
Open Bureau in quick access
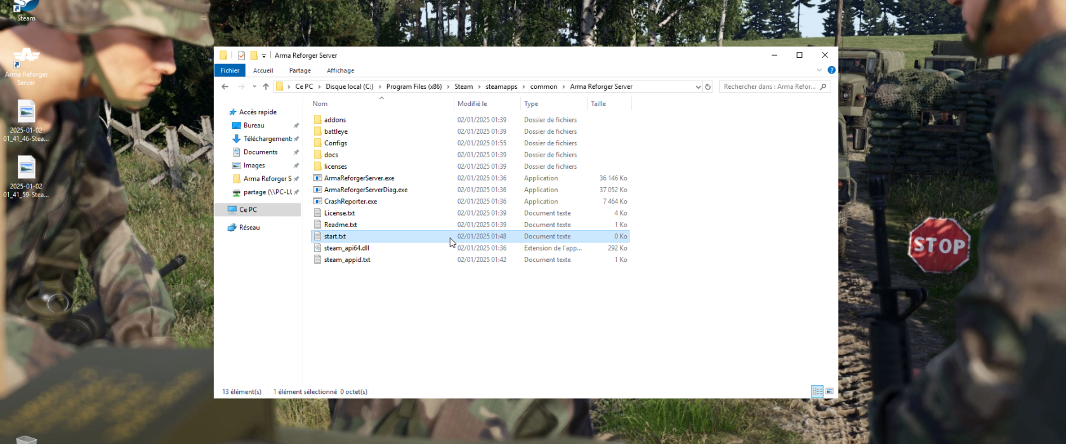[254, 126]
